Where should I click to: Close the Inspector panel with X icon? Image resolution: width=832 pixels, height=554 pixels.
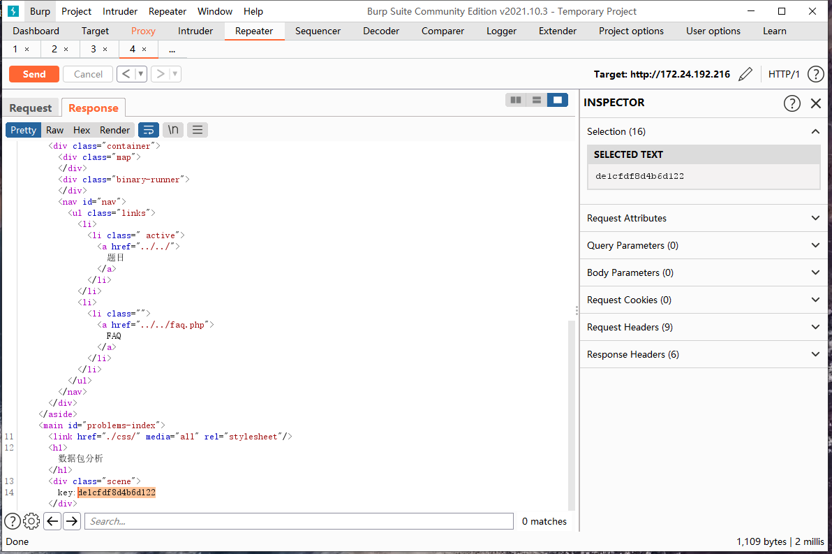point(815,103)
